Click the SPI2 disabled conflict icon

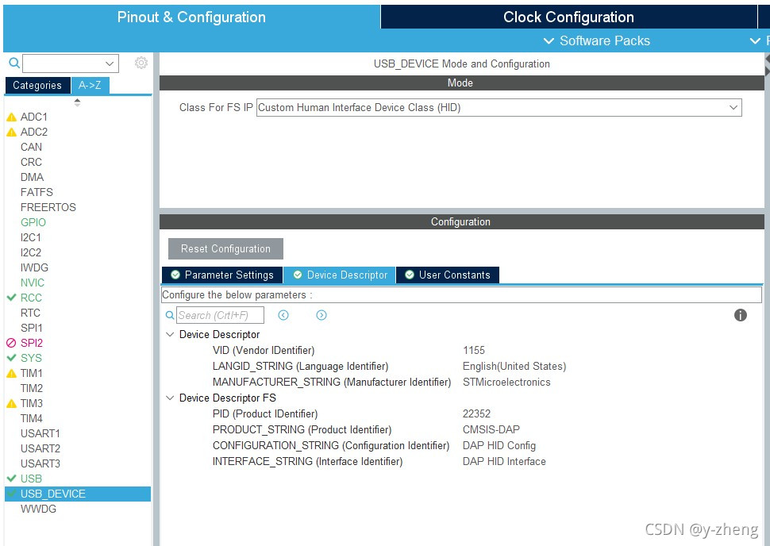[x=11, y=343]
